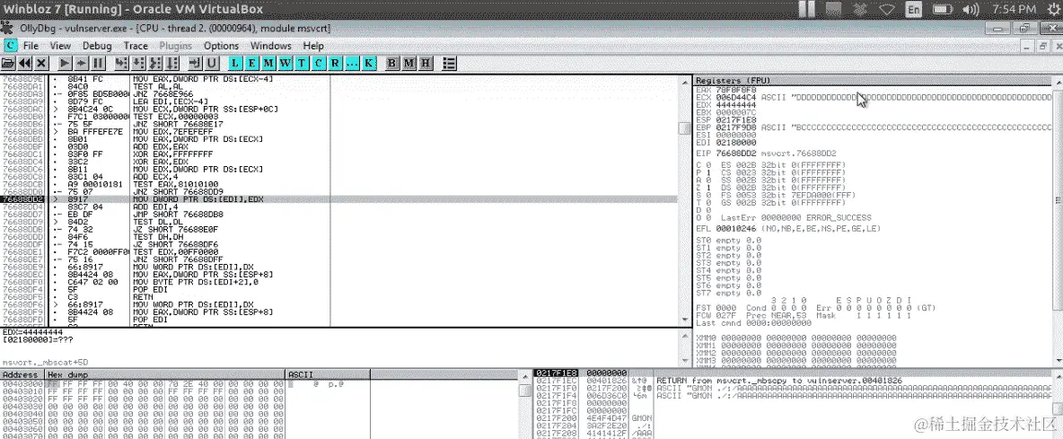Select the EAX register value

(x=735, y=90)
